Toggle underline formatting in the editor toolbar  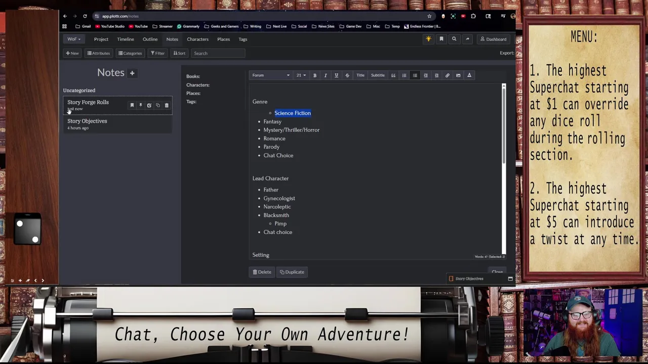click(336, 75)
